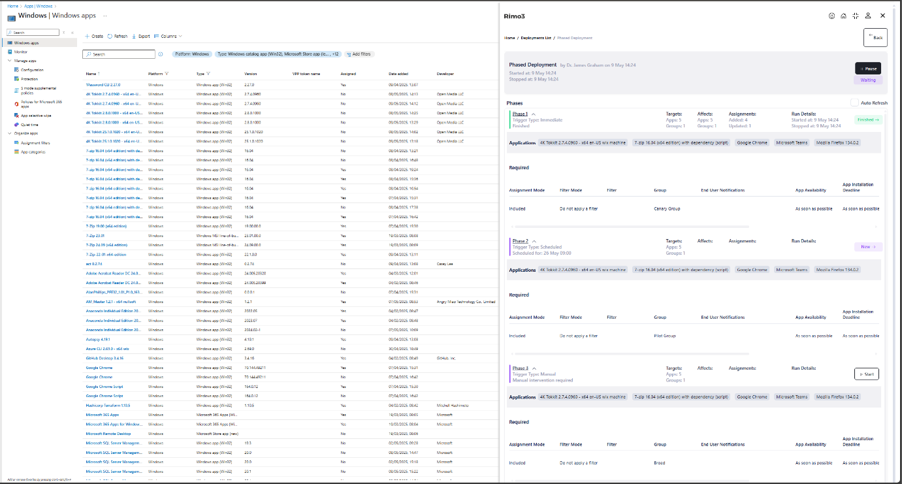Open Monitor in the left navigation

pyautogui.click(x=21, y=52)
